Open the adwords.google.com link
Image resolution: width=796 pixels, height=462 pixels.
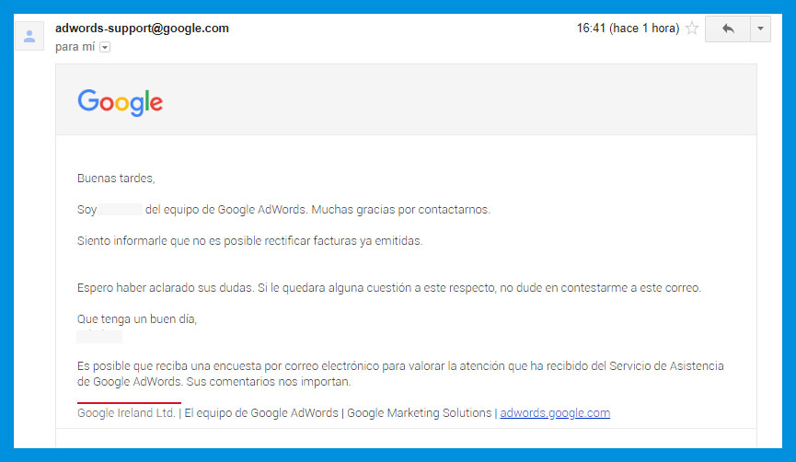click(x=555, y=412)
